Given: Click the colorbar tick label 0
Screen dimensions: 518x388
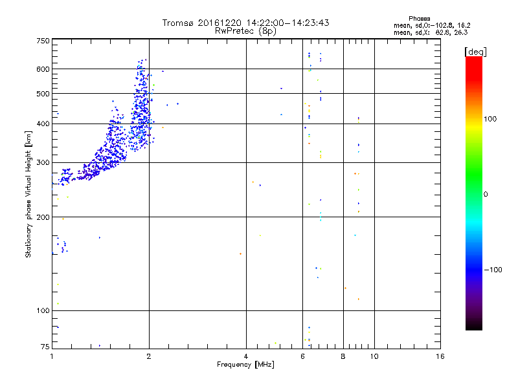Looking at the screenshot, I should point(486,194).
